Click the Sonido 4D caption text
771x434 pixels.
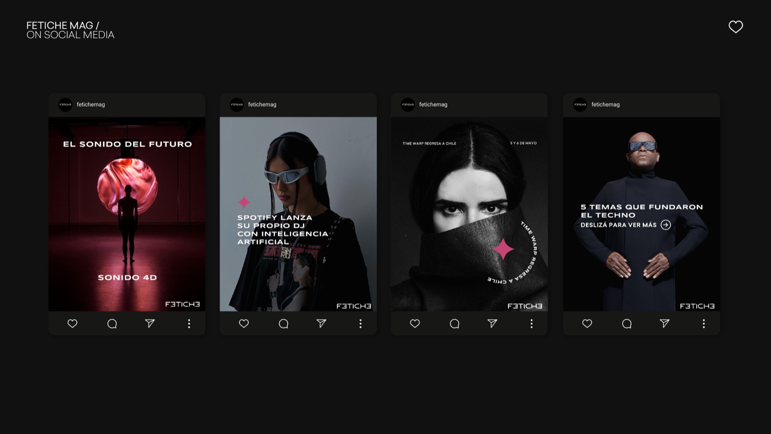pyautogui.click(x=127, y=277)
